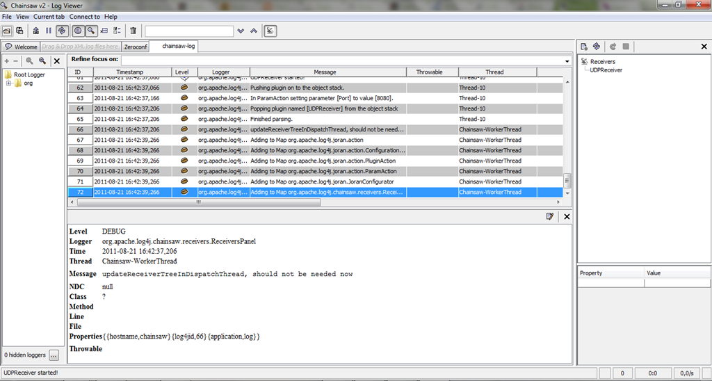Select event row with ID 66
712x381 pixels.
tap(316, 129)
